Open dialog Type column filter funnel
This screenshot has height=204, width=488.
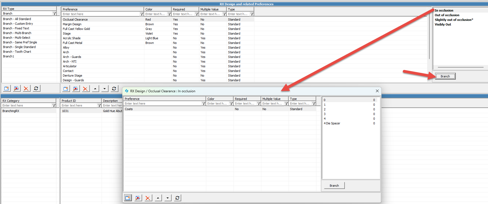point(314,104)
